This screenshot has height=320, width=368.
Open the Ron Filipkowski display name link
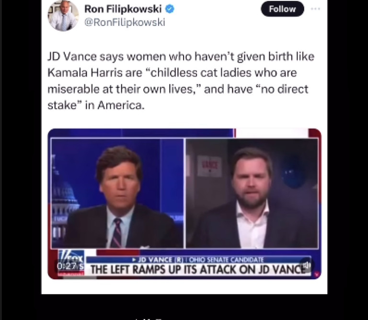click(x=123, y=9)
